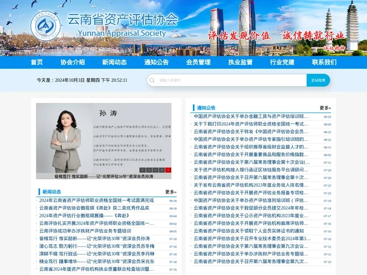The height and width of the screenshot is (275, 367).
Task: Open notice 关于开展资产评估机构首席评估师
Action: 251,224
